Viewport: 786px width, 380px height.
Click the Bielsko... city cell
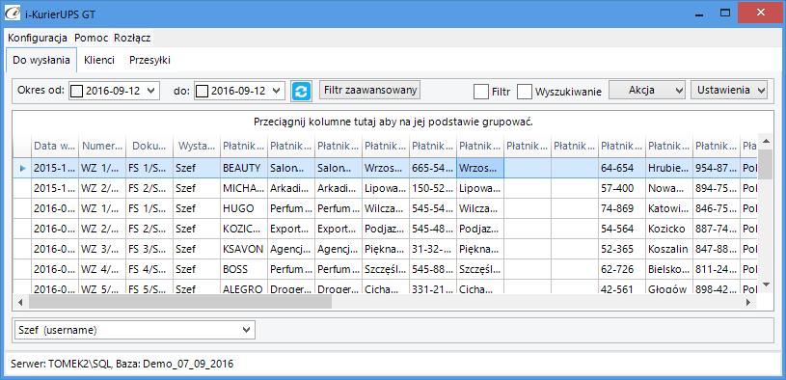[669, 269]
